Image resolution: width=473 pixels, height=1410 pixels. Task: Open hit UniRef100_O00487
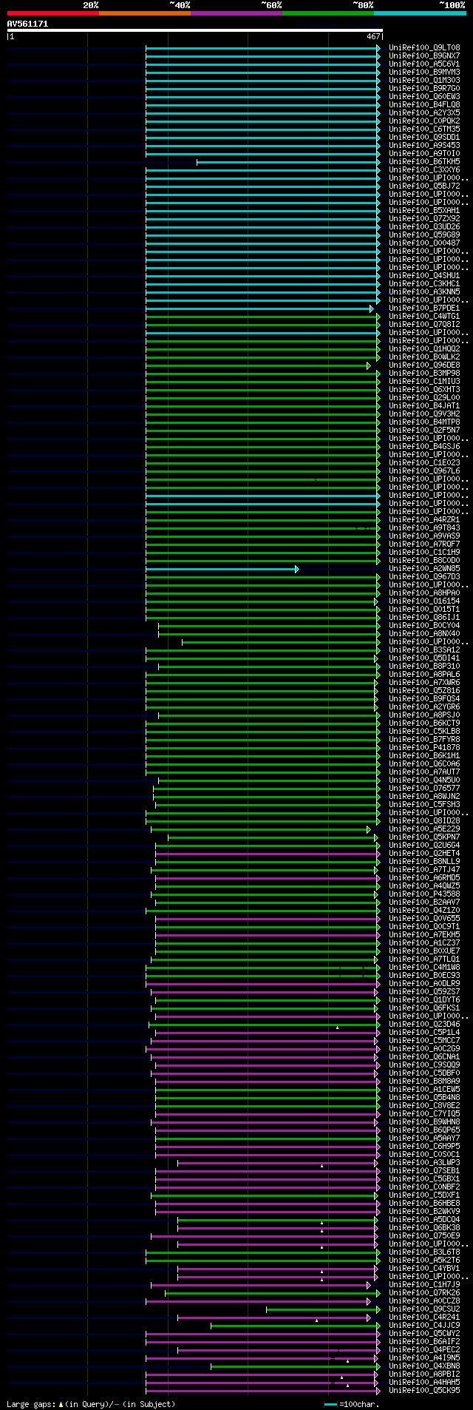[424, 243]
